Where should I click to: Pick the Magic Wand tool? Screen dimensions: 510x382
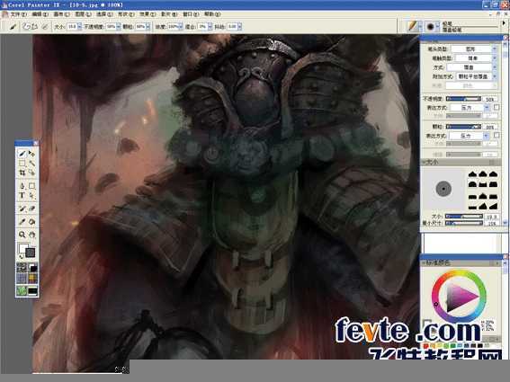click(31, 164)
